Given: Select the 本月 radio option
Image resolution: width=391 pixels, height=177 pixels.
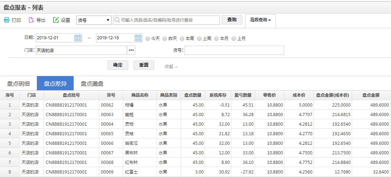Looking at the screenshot, I should [216, 39].
